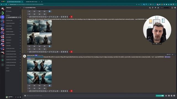
Task: Click download icon below horned-helmet viking grid
Action: (56, 91)
